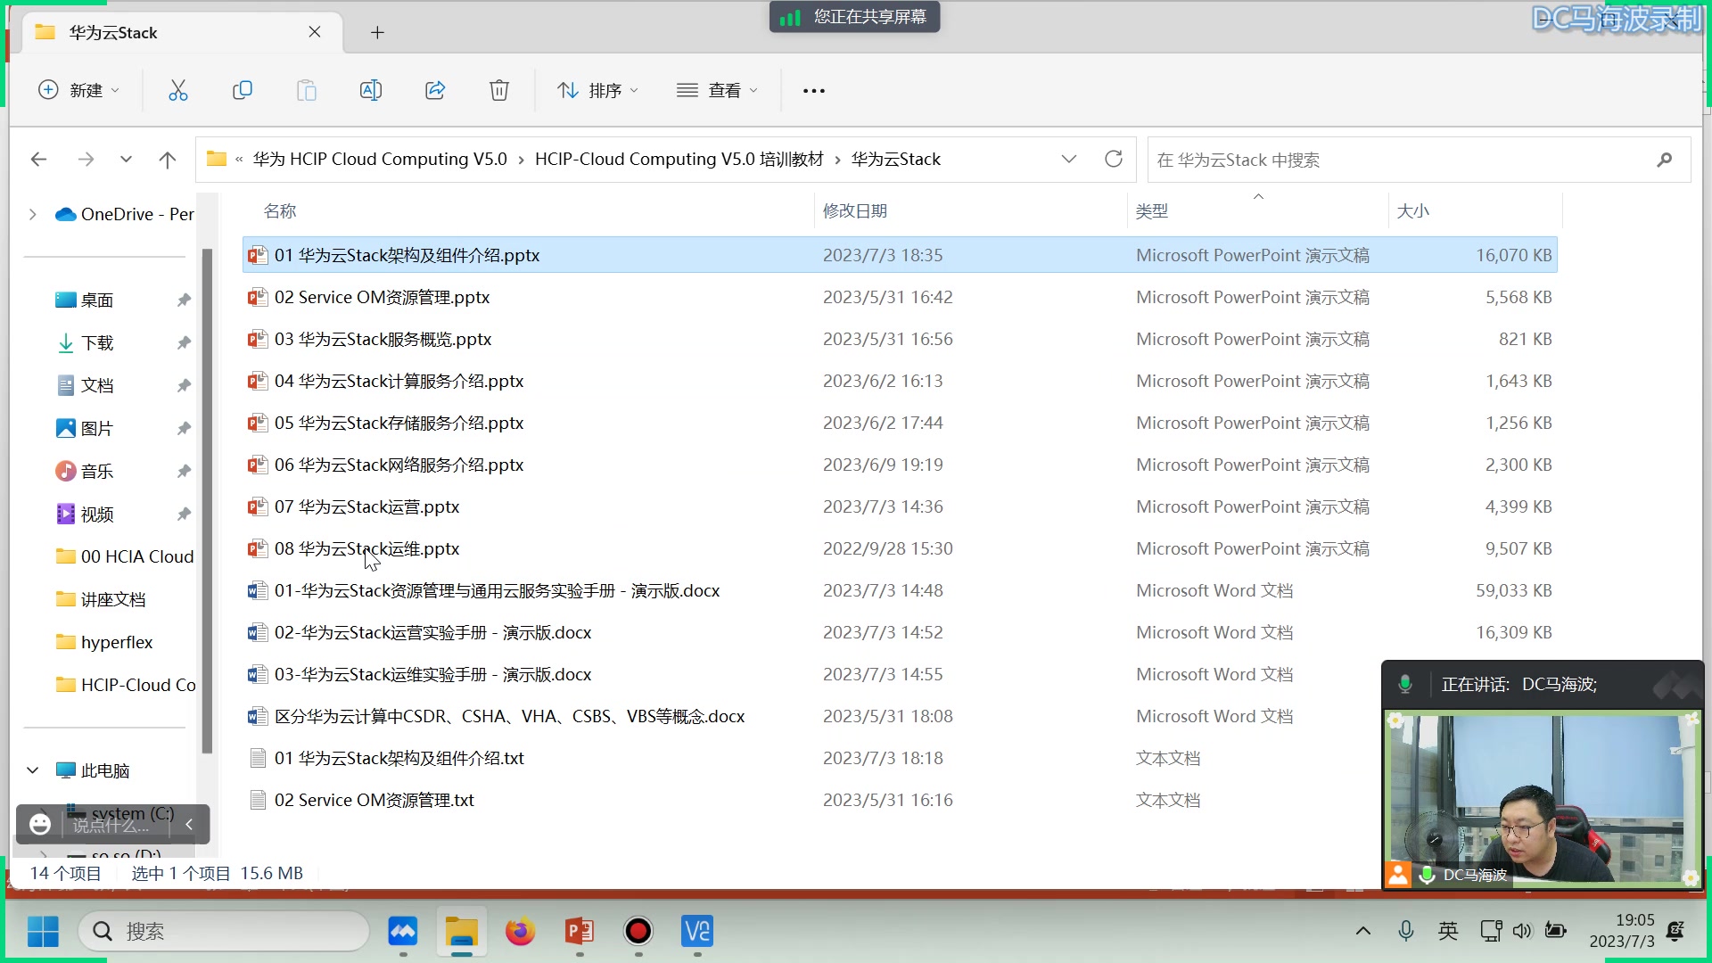Expand the OneDrive tree node
Viewport: 1712px width, 963px height.
tap(33, 214)
